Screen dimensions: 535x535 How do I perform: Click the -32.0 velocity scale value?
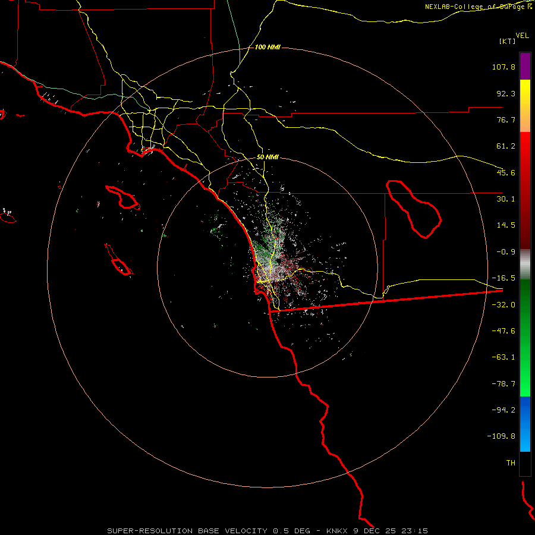point(503,305)
